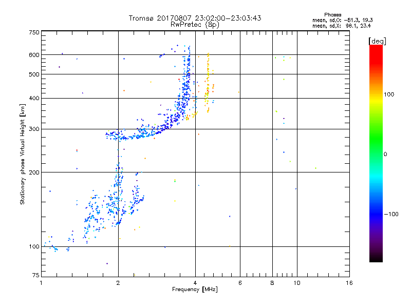Click the 16 tick label on frequency axis

pos(349,283)
